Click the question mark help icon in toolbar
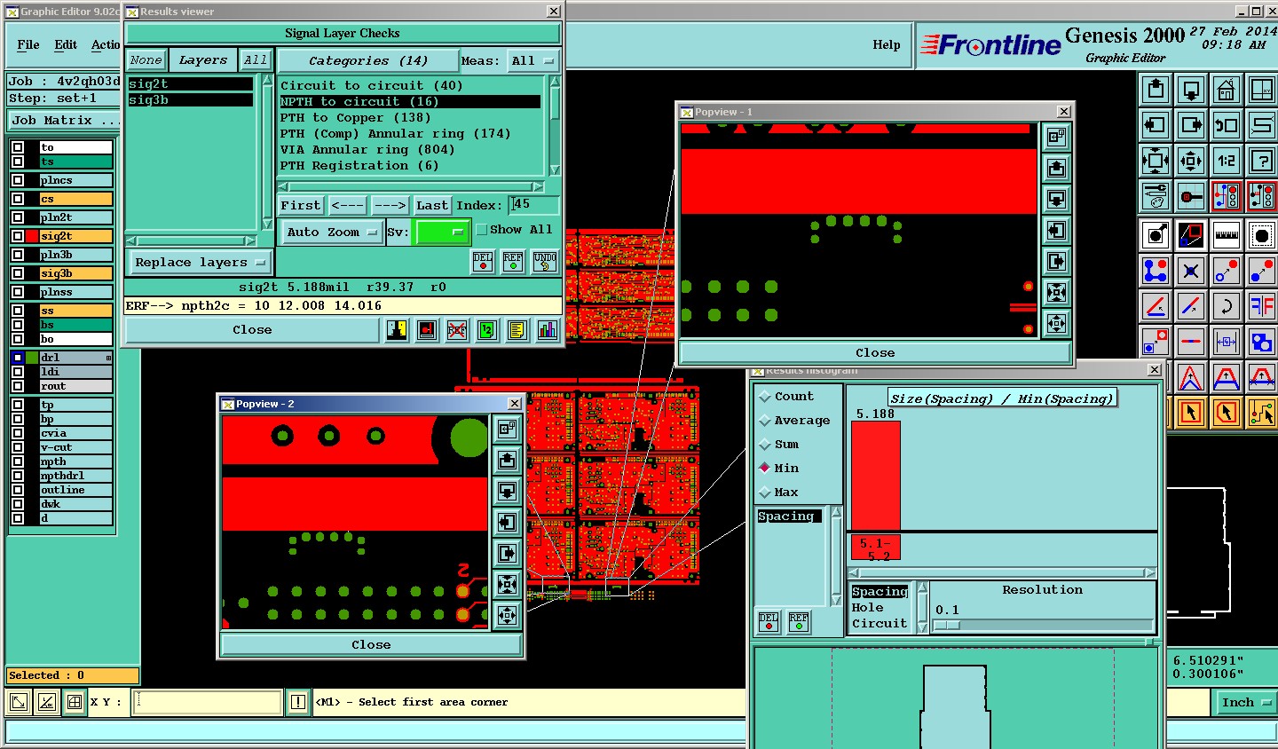The height and width of the screenshot is (749, 1278). [x=1261, y=161]
